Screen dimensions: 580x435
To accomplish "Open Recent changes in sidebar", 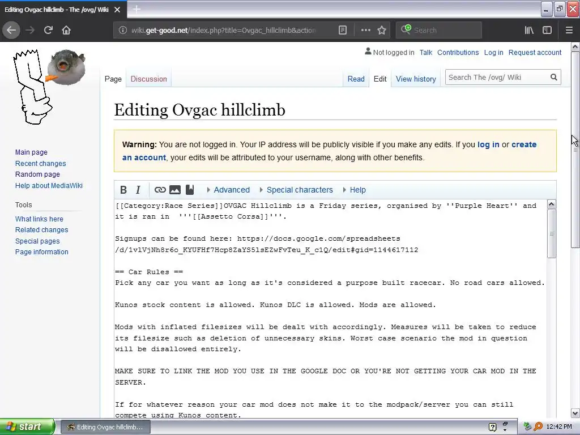I will (x=41, y=164).
